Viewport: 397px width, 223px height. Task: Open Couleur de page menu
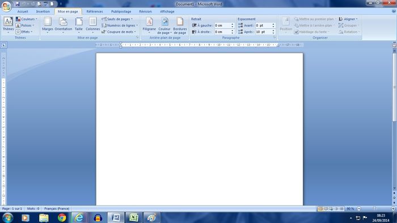pyautogui.click(x=164, y=26)
